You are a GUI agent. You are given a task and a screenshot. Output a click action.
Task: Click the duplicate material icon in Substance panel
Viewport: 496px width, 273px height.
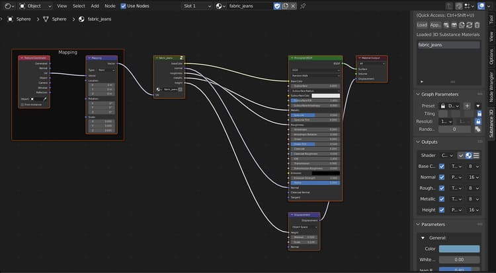point(462,25)
